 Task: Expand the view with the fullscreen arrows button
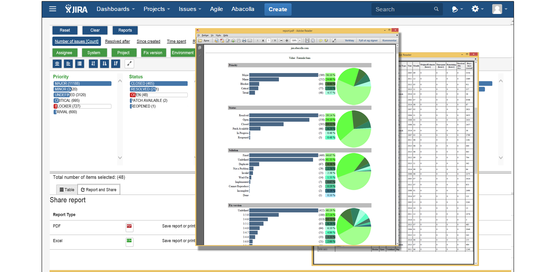(x=129, y=63)
